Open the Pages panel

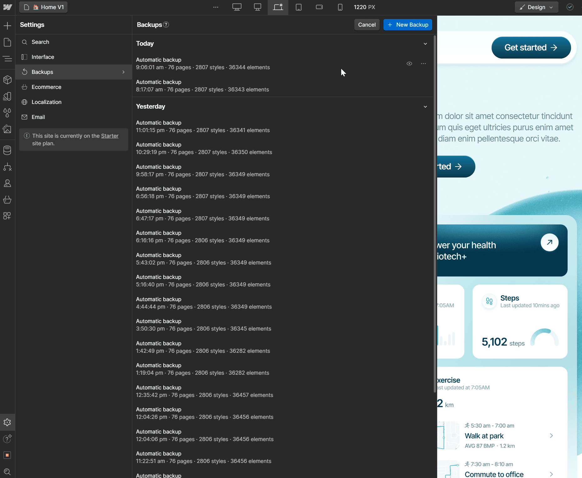click(x=8, y=42)
